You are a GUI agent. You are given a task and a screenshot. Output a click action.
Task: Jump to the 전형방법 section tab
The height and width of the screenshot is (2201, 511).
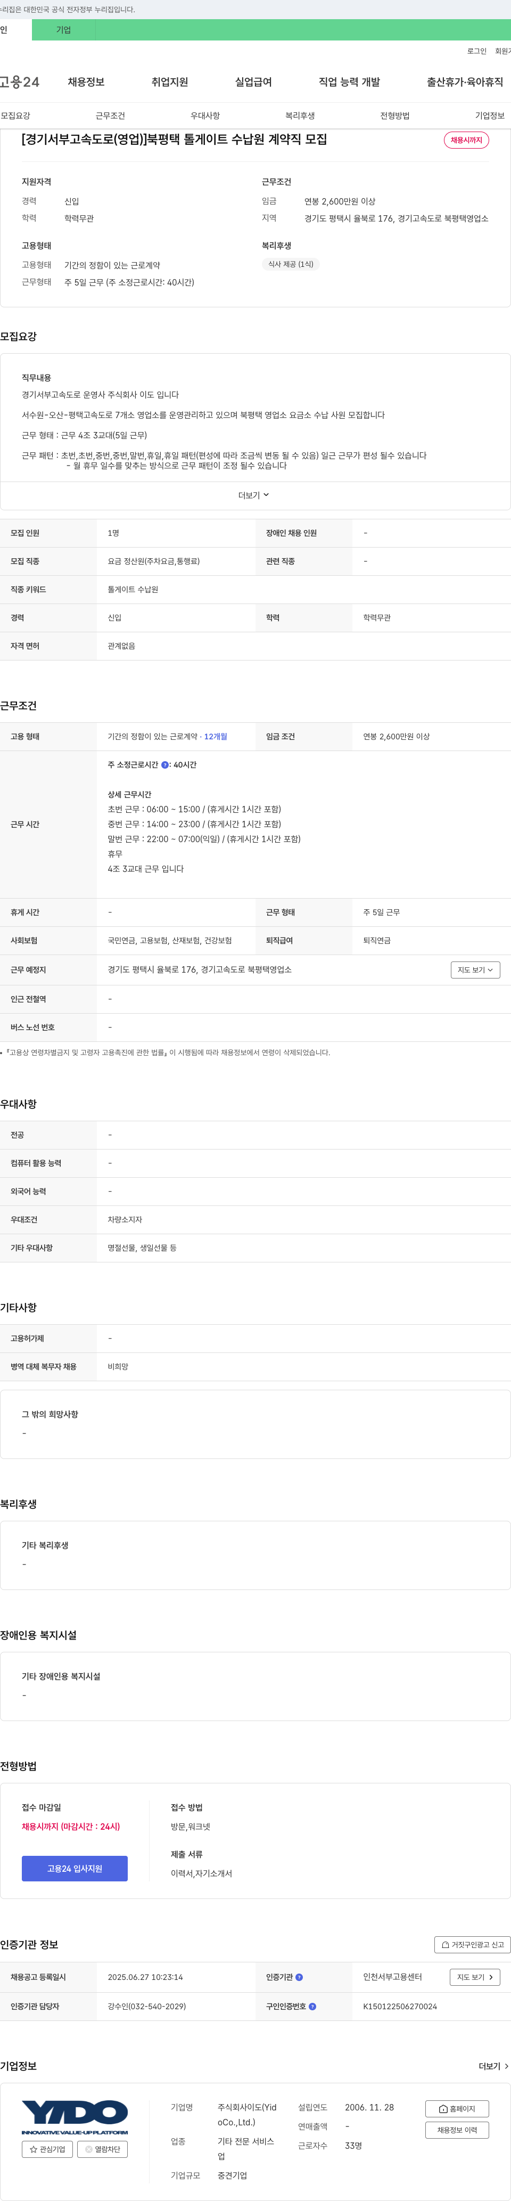pyautogui.click(x=395, y=116)
